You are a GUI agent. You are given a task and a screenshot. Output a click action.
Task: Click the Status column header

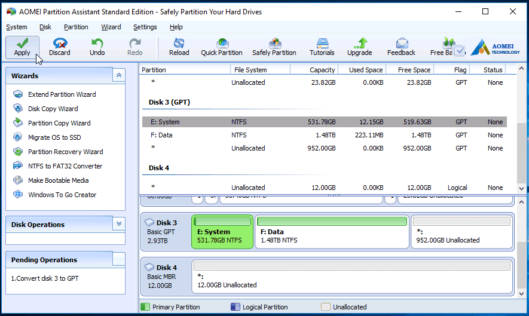[488, 70]
